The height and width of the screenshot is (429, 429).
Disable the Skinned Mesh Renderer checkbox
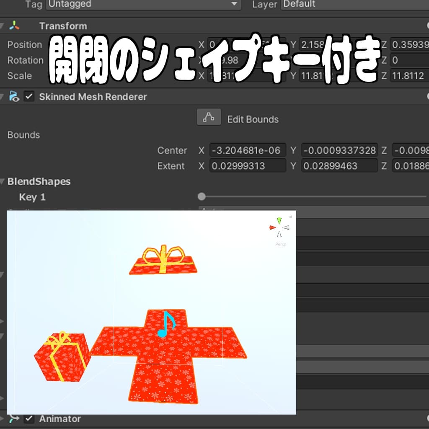click(28, 97)
